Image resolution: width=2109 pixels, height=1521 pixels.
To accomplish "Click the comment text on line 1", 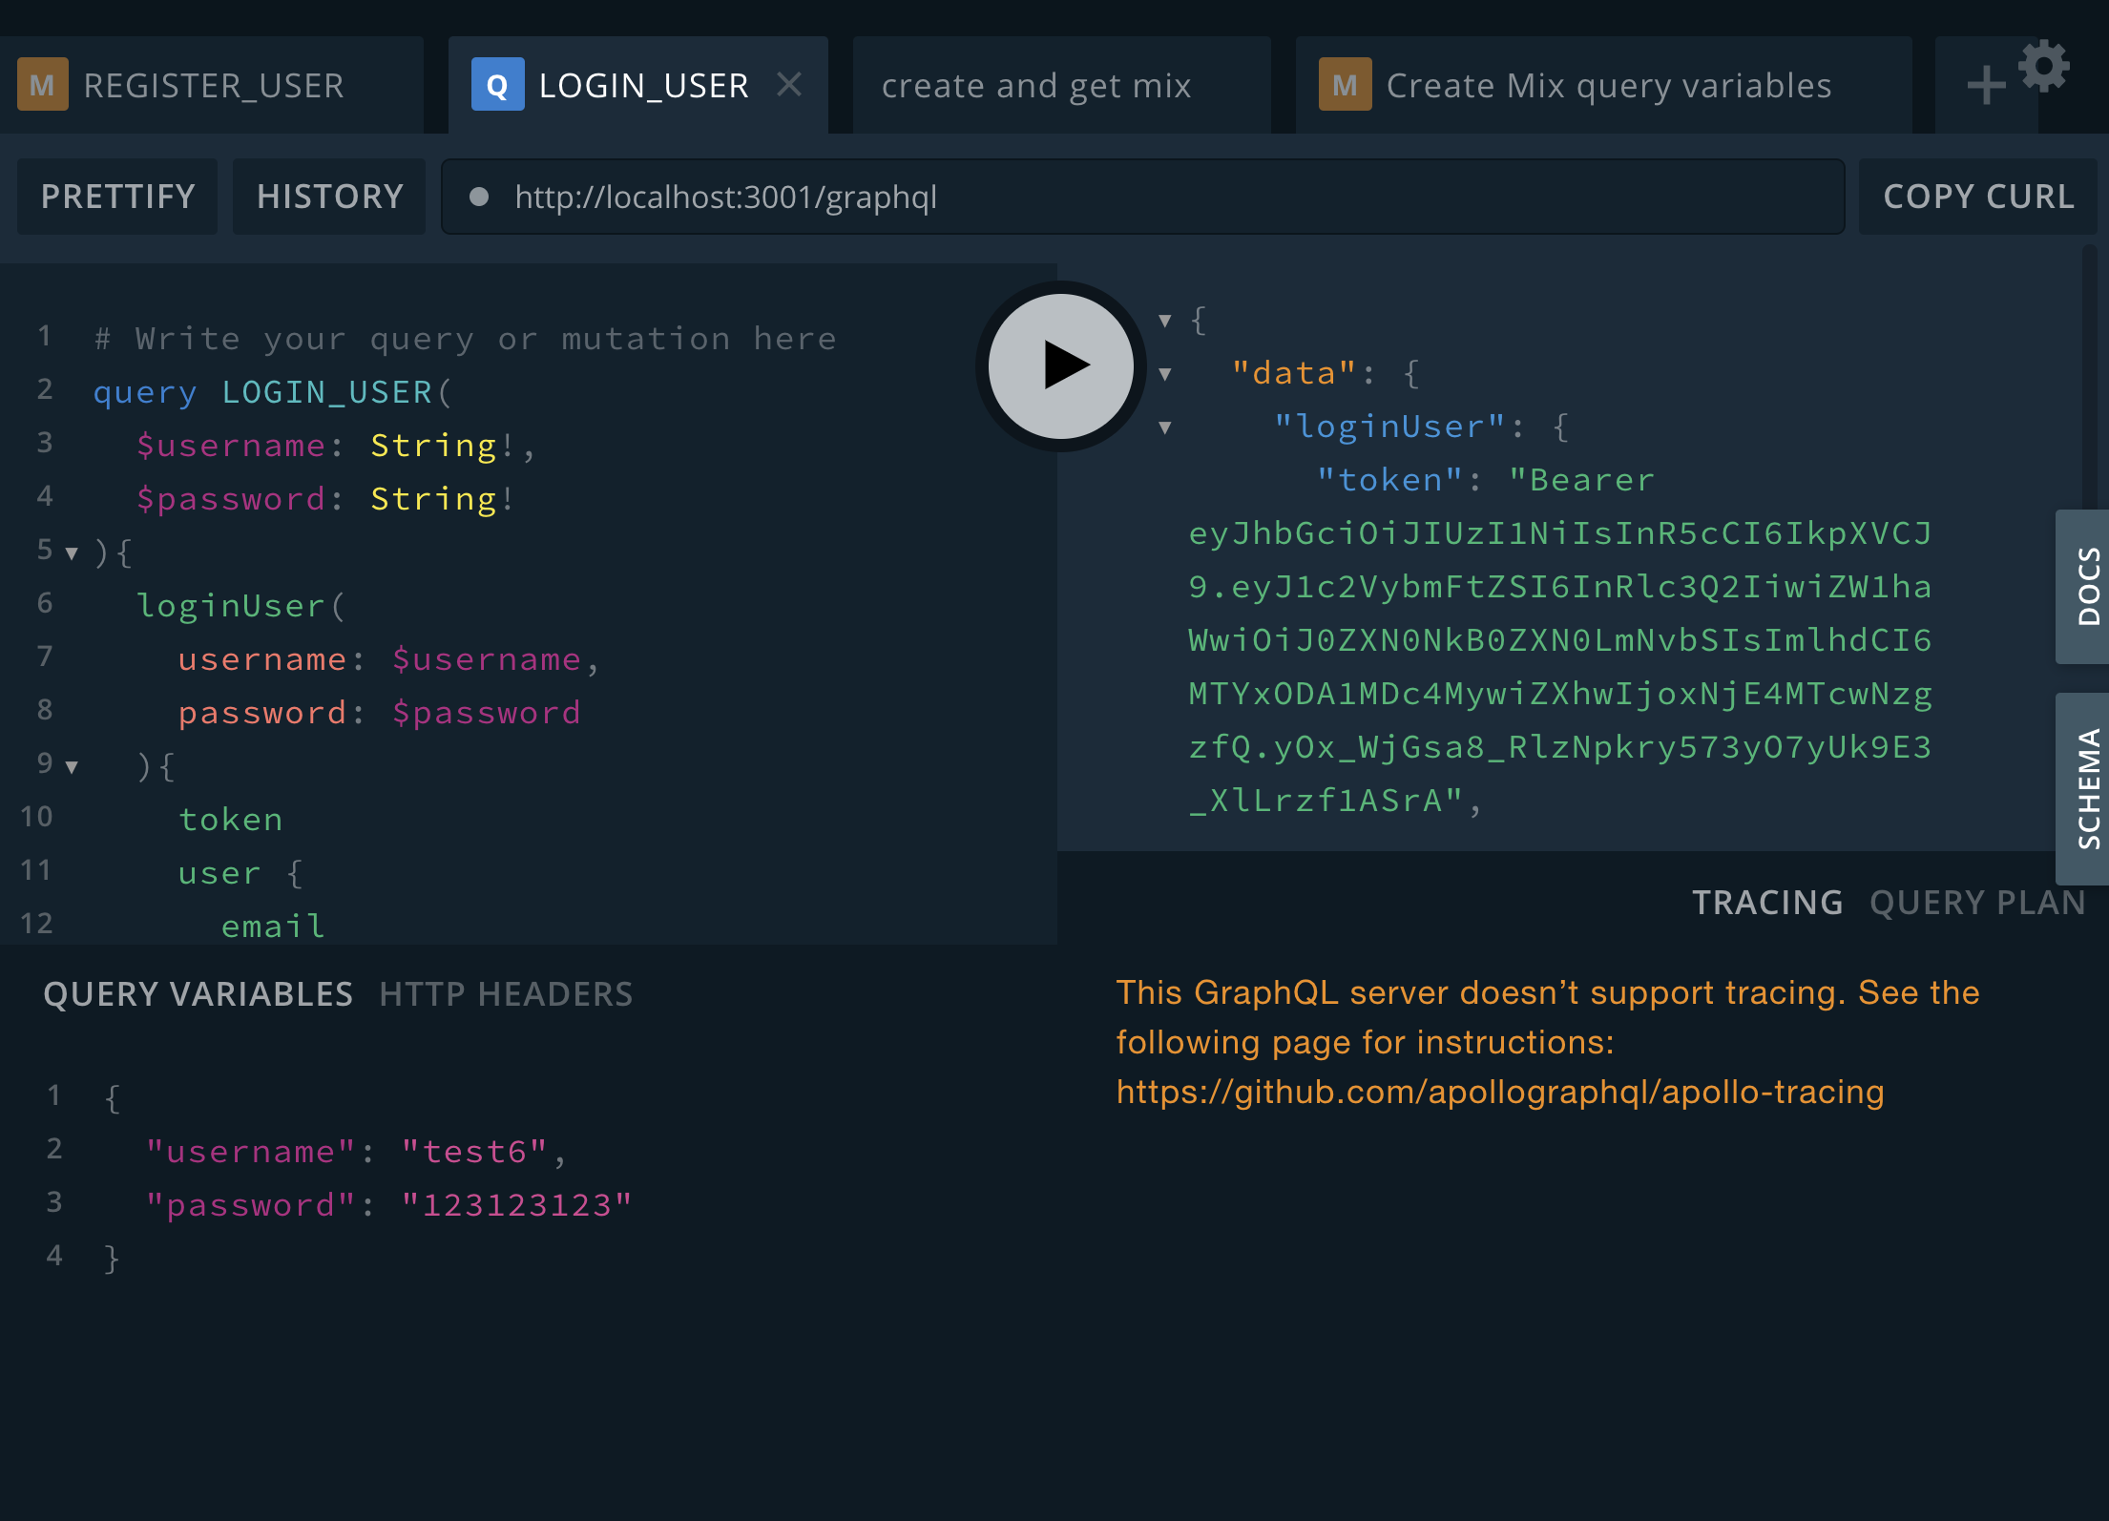I will tap(465, 339).
